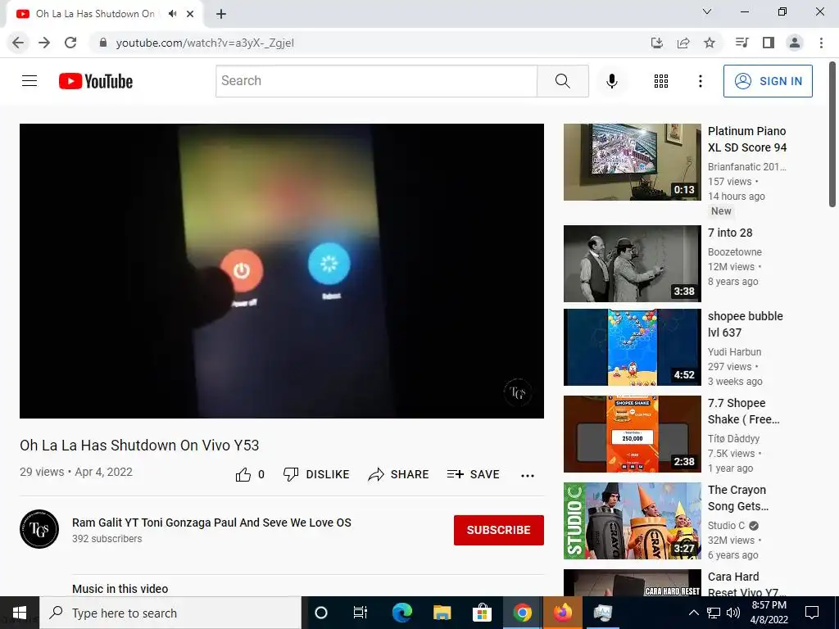Click the install app icon in address bar

click(x=657, y=43)
